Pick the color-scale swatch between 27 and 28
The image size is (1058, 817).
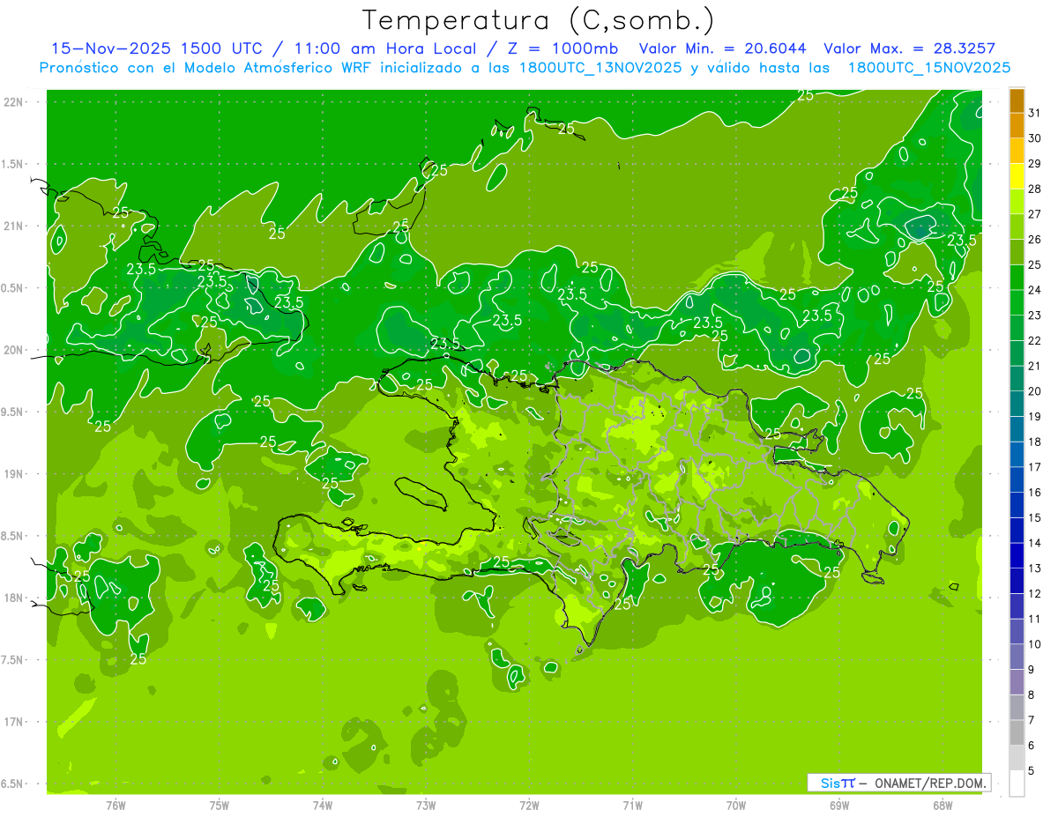pyautogui.click(x=1017, y=201)
